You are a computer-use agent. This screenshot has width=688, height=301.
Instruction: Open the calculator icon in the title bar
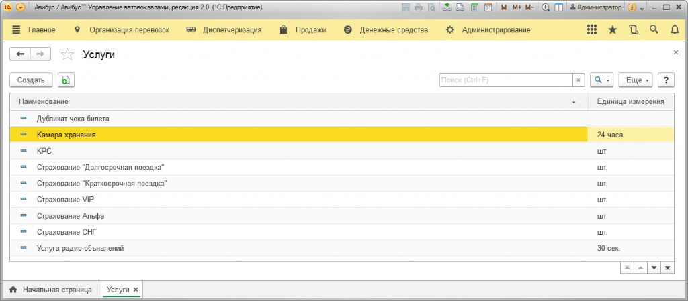(475, 7)
